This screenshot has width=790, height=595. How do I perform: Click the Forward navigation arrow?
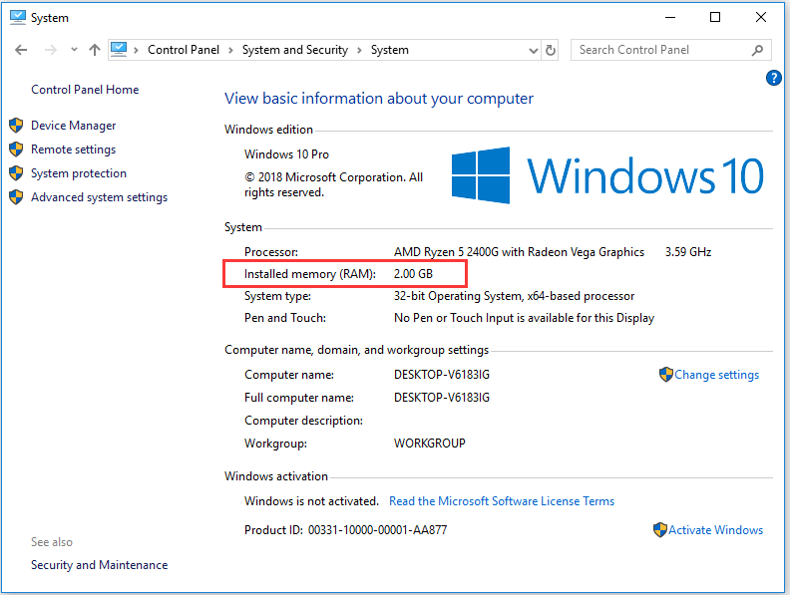click(50, 50)
